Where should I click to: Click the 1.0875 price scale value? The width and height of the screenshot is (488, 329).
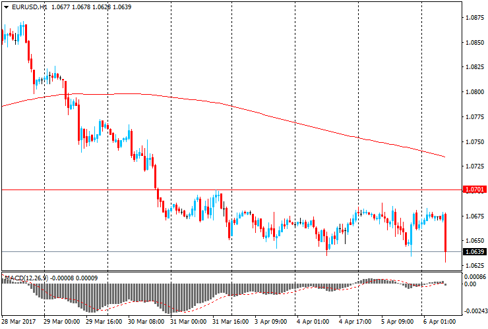point(475,18)
